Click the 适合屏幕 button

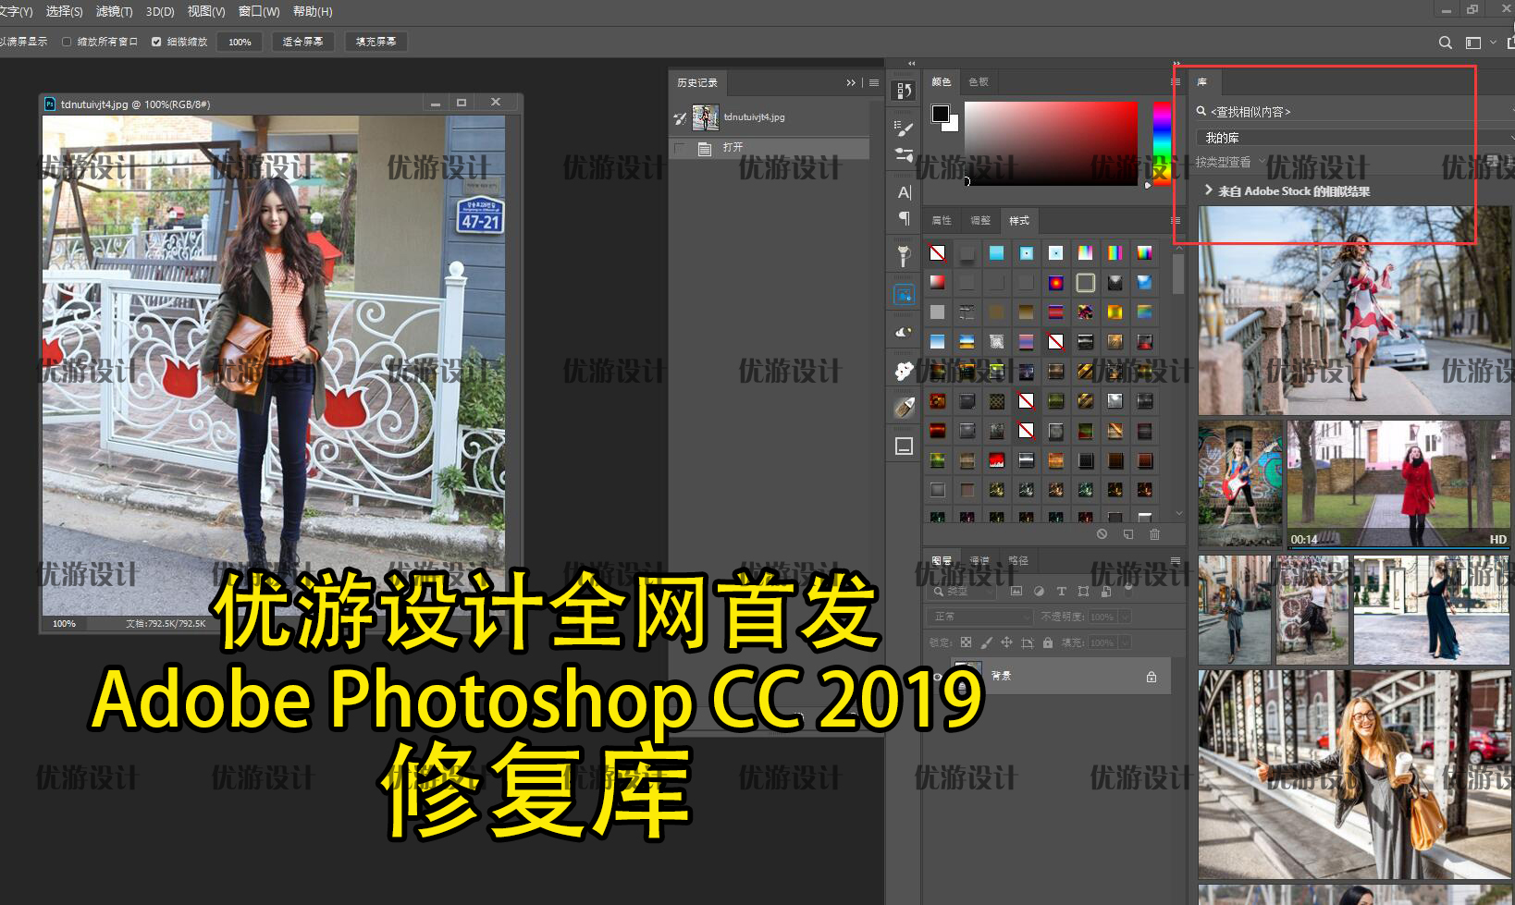(x=302, y=41)
